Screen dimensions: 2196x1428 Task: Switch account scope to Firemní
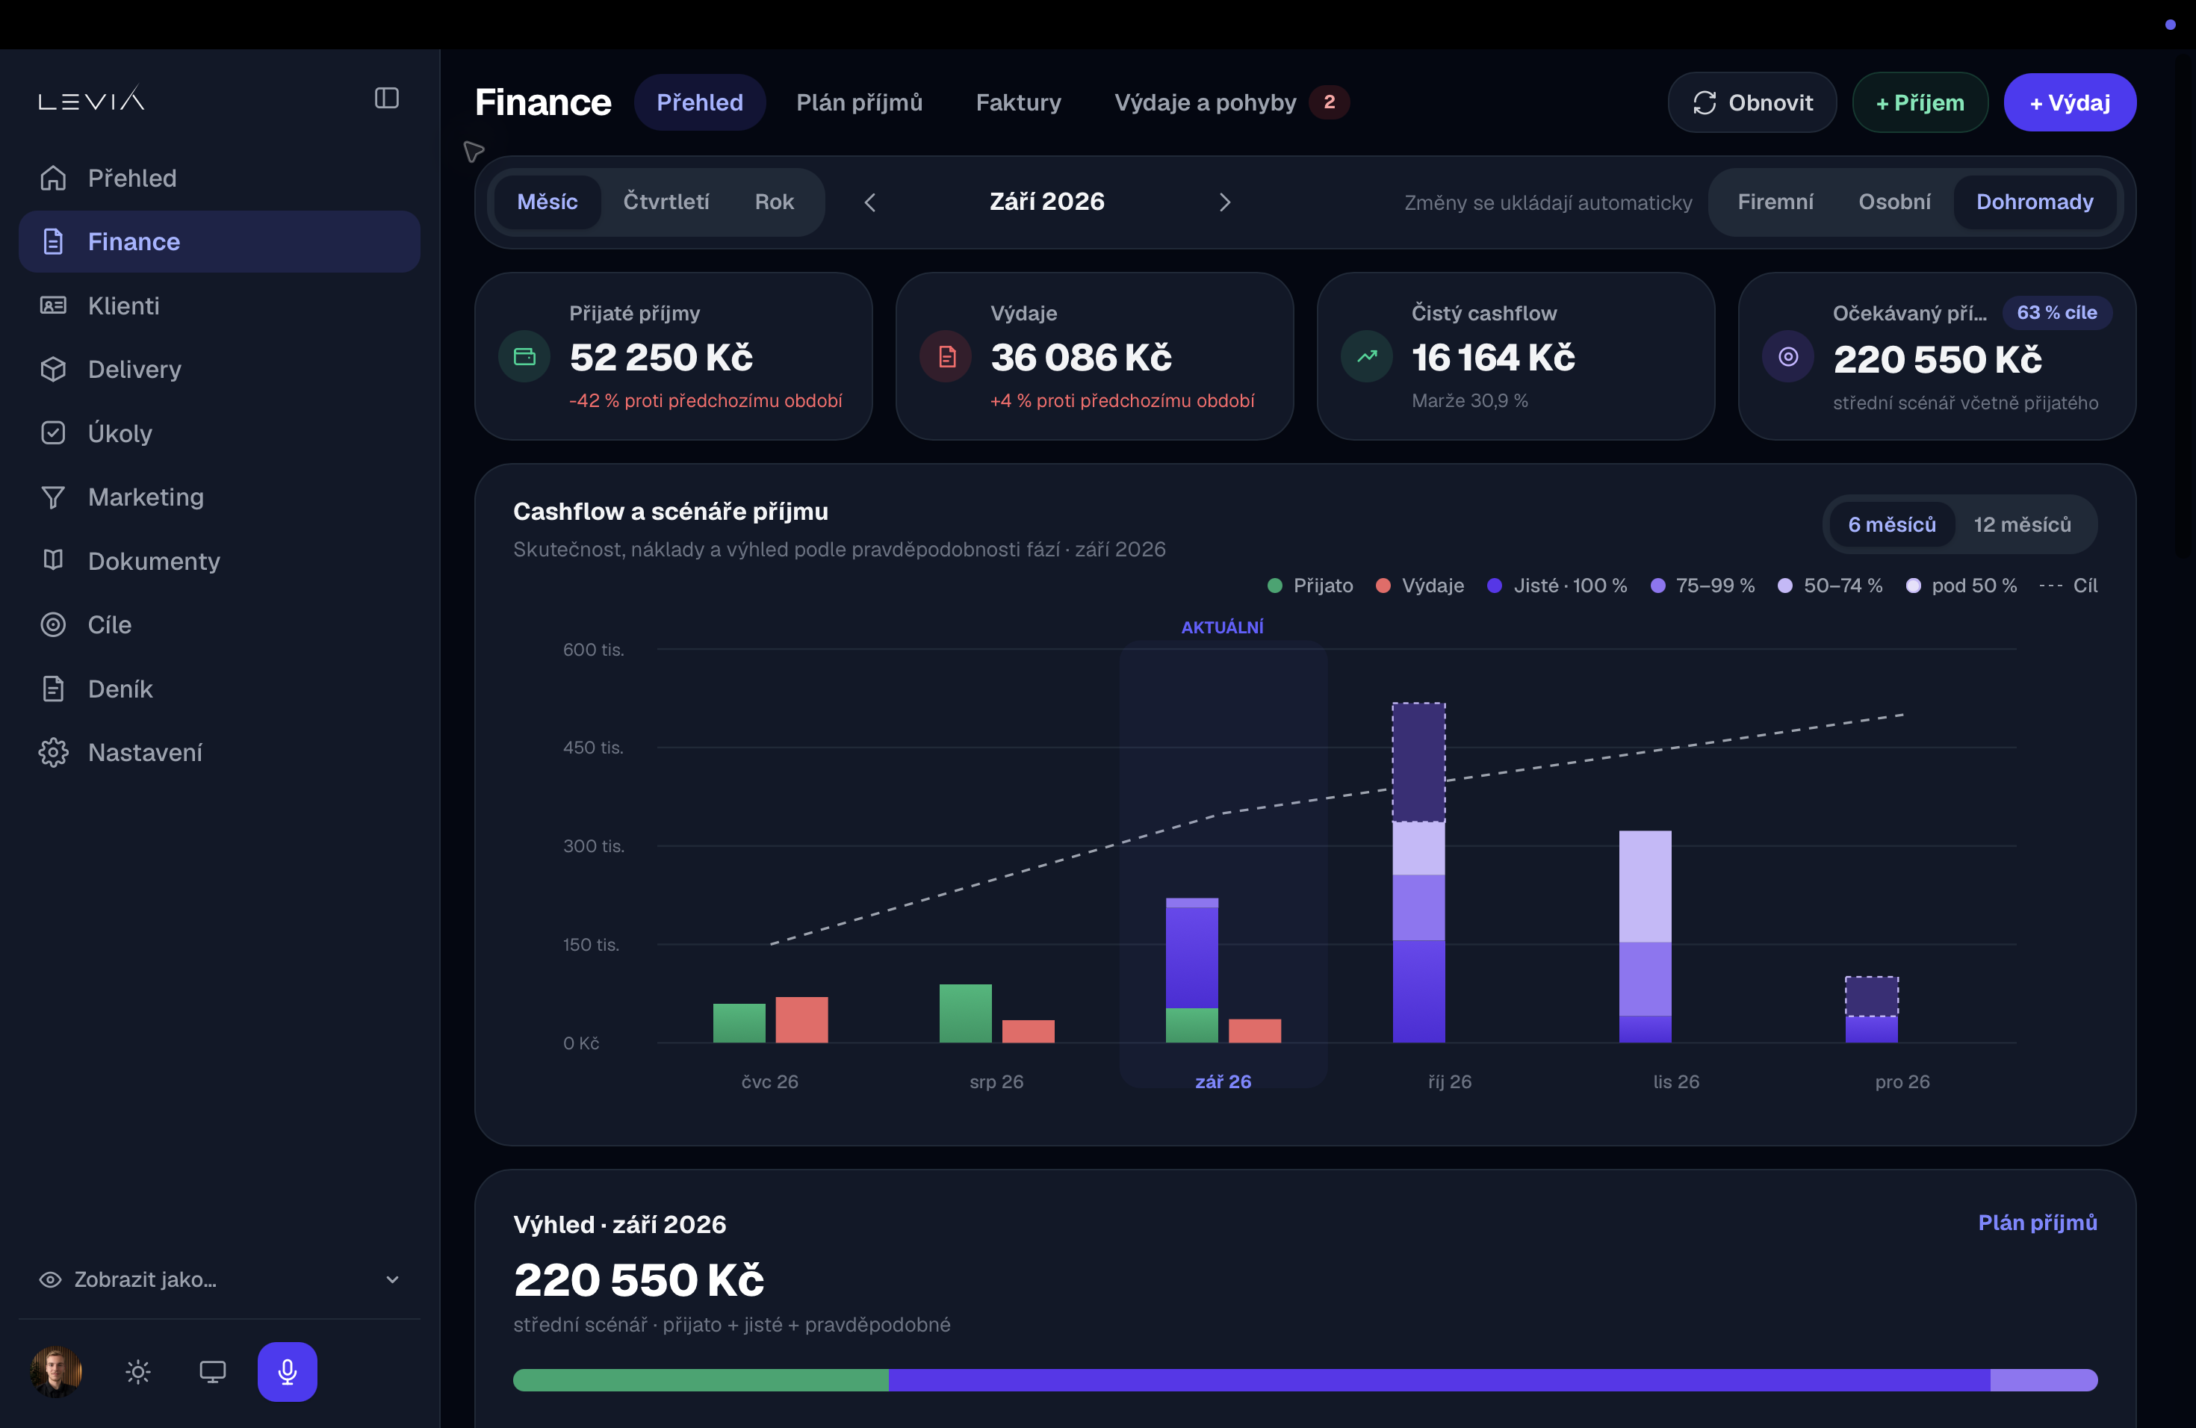point(1775,202)
